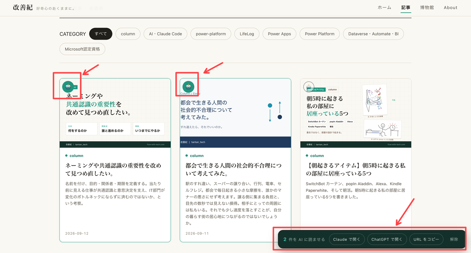The height and width of the screenshot is (253, 471).
Task: Copy the URLs with URL をコピー
Action: 426,239
